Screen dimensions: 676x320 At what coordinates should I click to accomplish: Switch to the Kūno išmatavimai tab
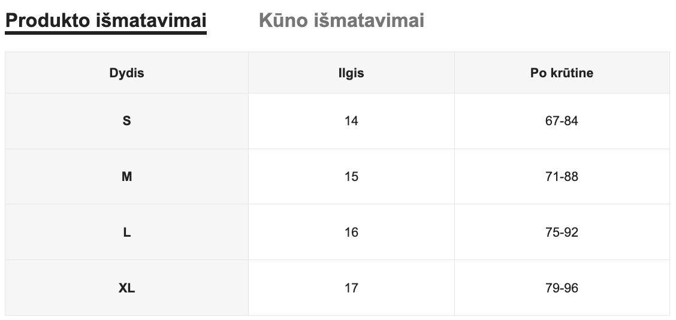coord(341,20)
